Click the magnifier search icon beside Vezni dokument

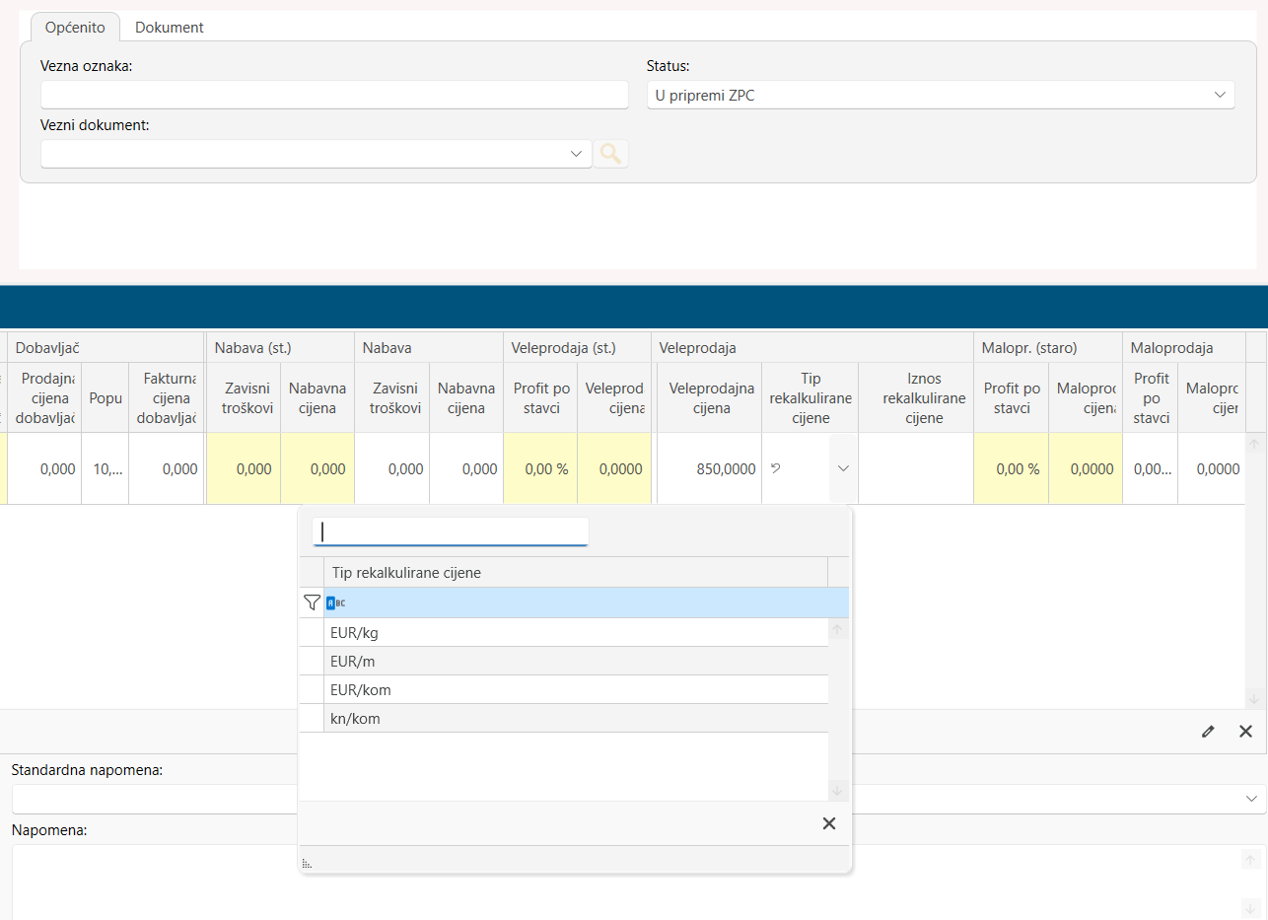point(611,154)
